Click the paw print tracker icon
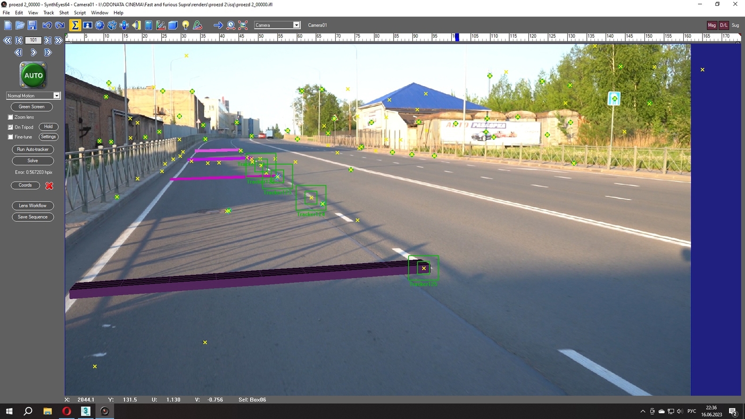 point(112,25)
